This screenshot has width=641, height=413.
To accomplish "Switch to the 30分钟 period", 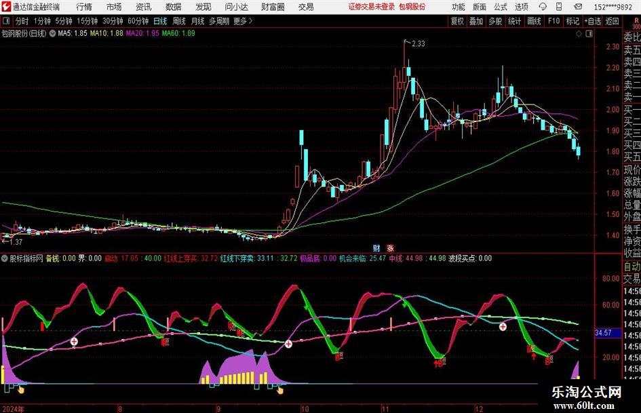I will (113, 21).
